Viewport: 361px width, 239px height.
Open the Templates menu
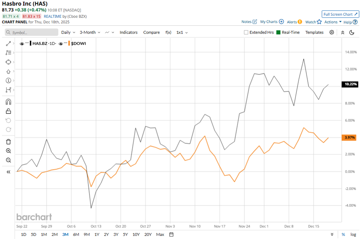tap(314, 32)
